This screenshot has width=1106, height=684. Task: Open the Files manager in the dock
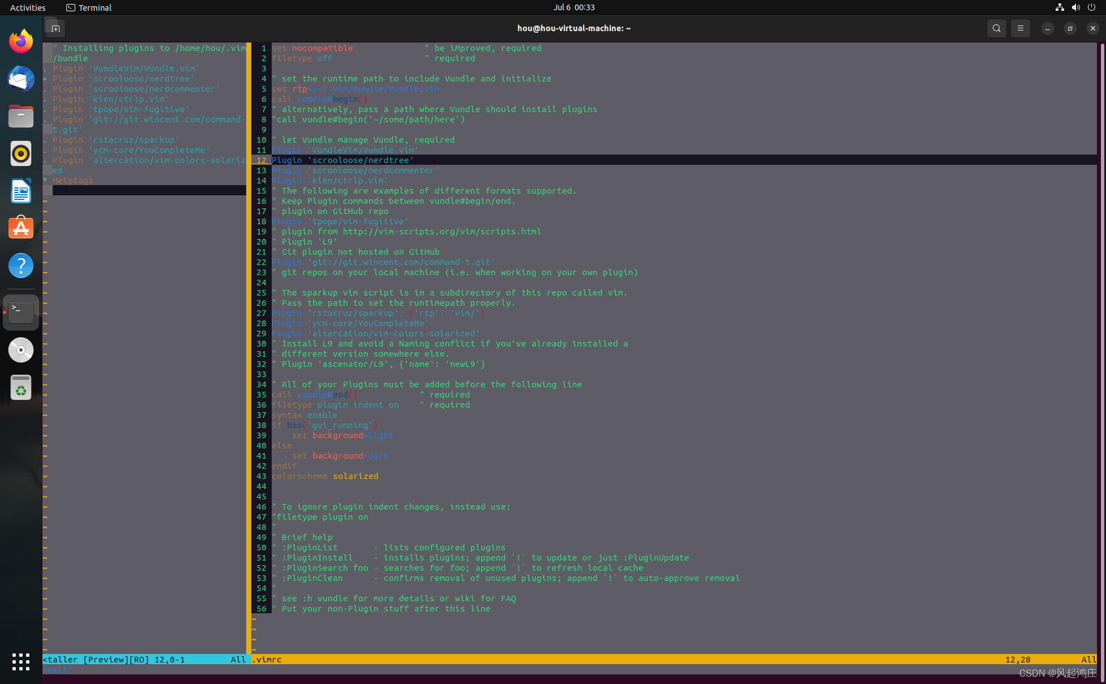click(21, 116)
